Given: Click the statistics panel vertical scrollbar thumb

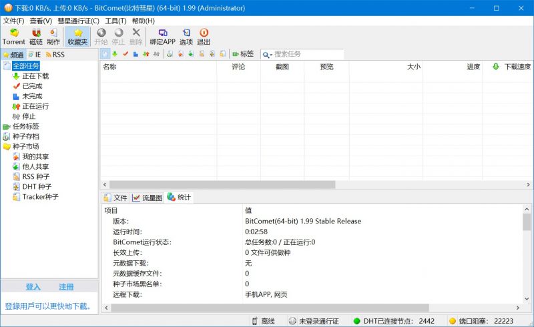Looking at the screenshot, I should (527, 222).
